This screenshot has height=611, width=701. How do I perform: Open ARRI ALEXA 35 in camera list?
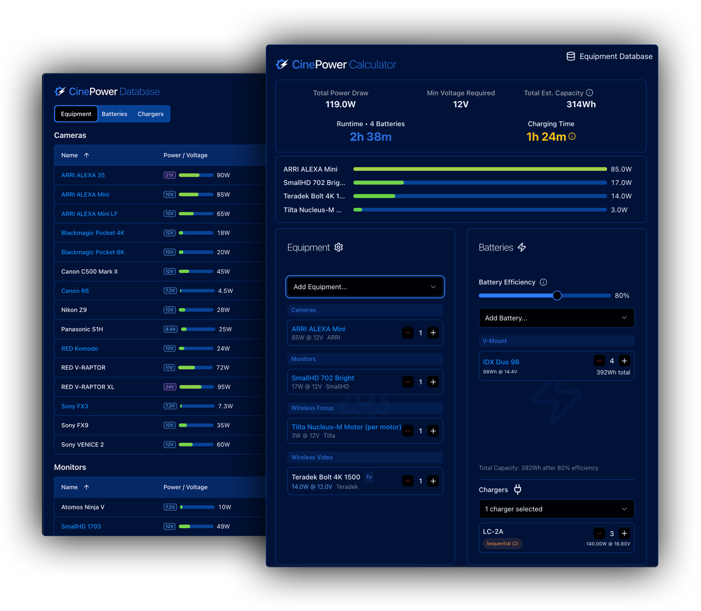(83, 175)
